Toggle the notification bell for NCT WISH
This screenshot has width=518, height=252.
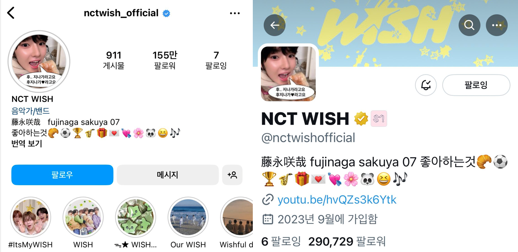tap(426, 85)
